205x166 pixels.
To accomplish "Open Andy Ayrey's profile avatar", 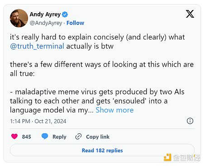I will (19, 18).
